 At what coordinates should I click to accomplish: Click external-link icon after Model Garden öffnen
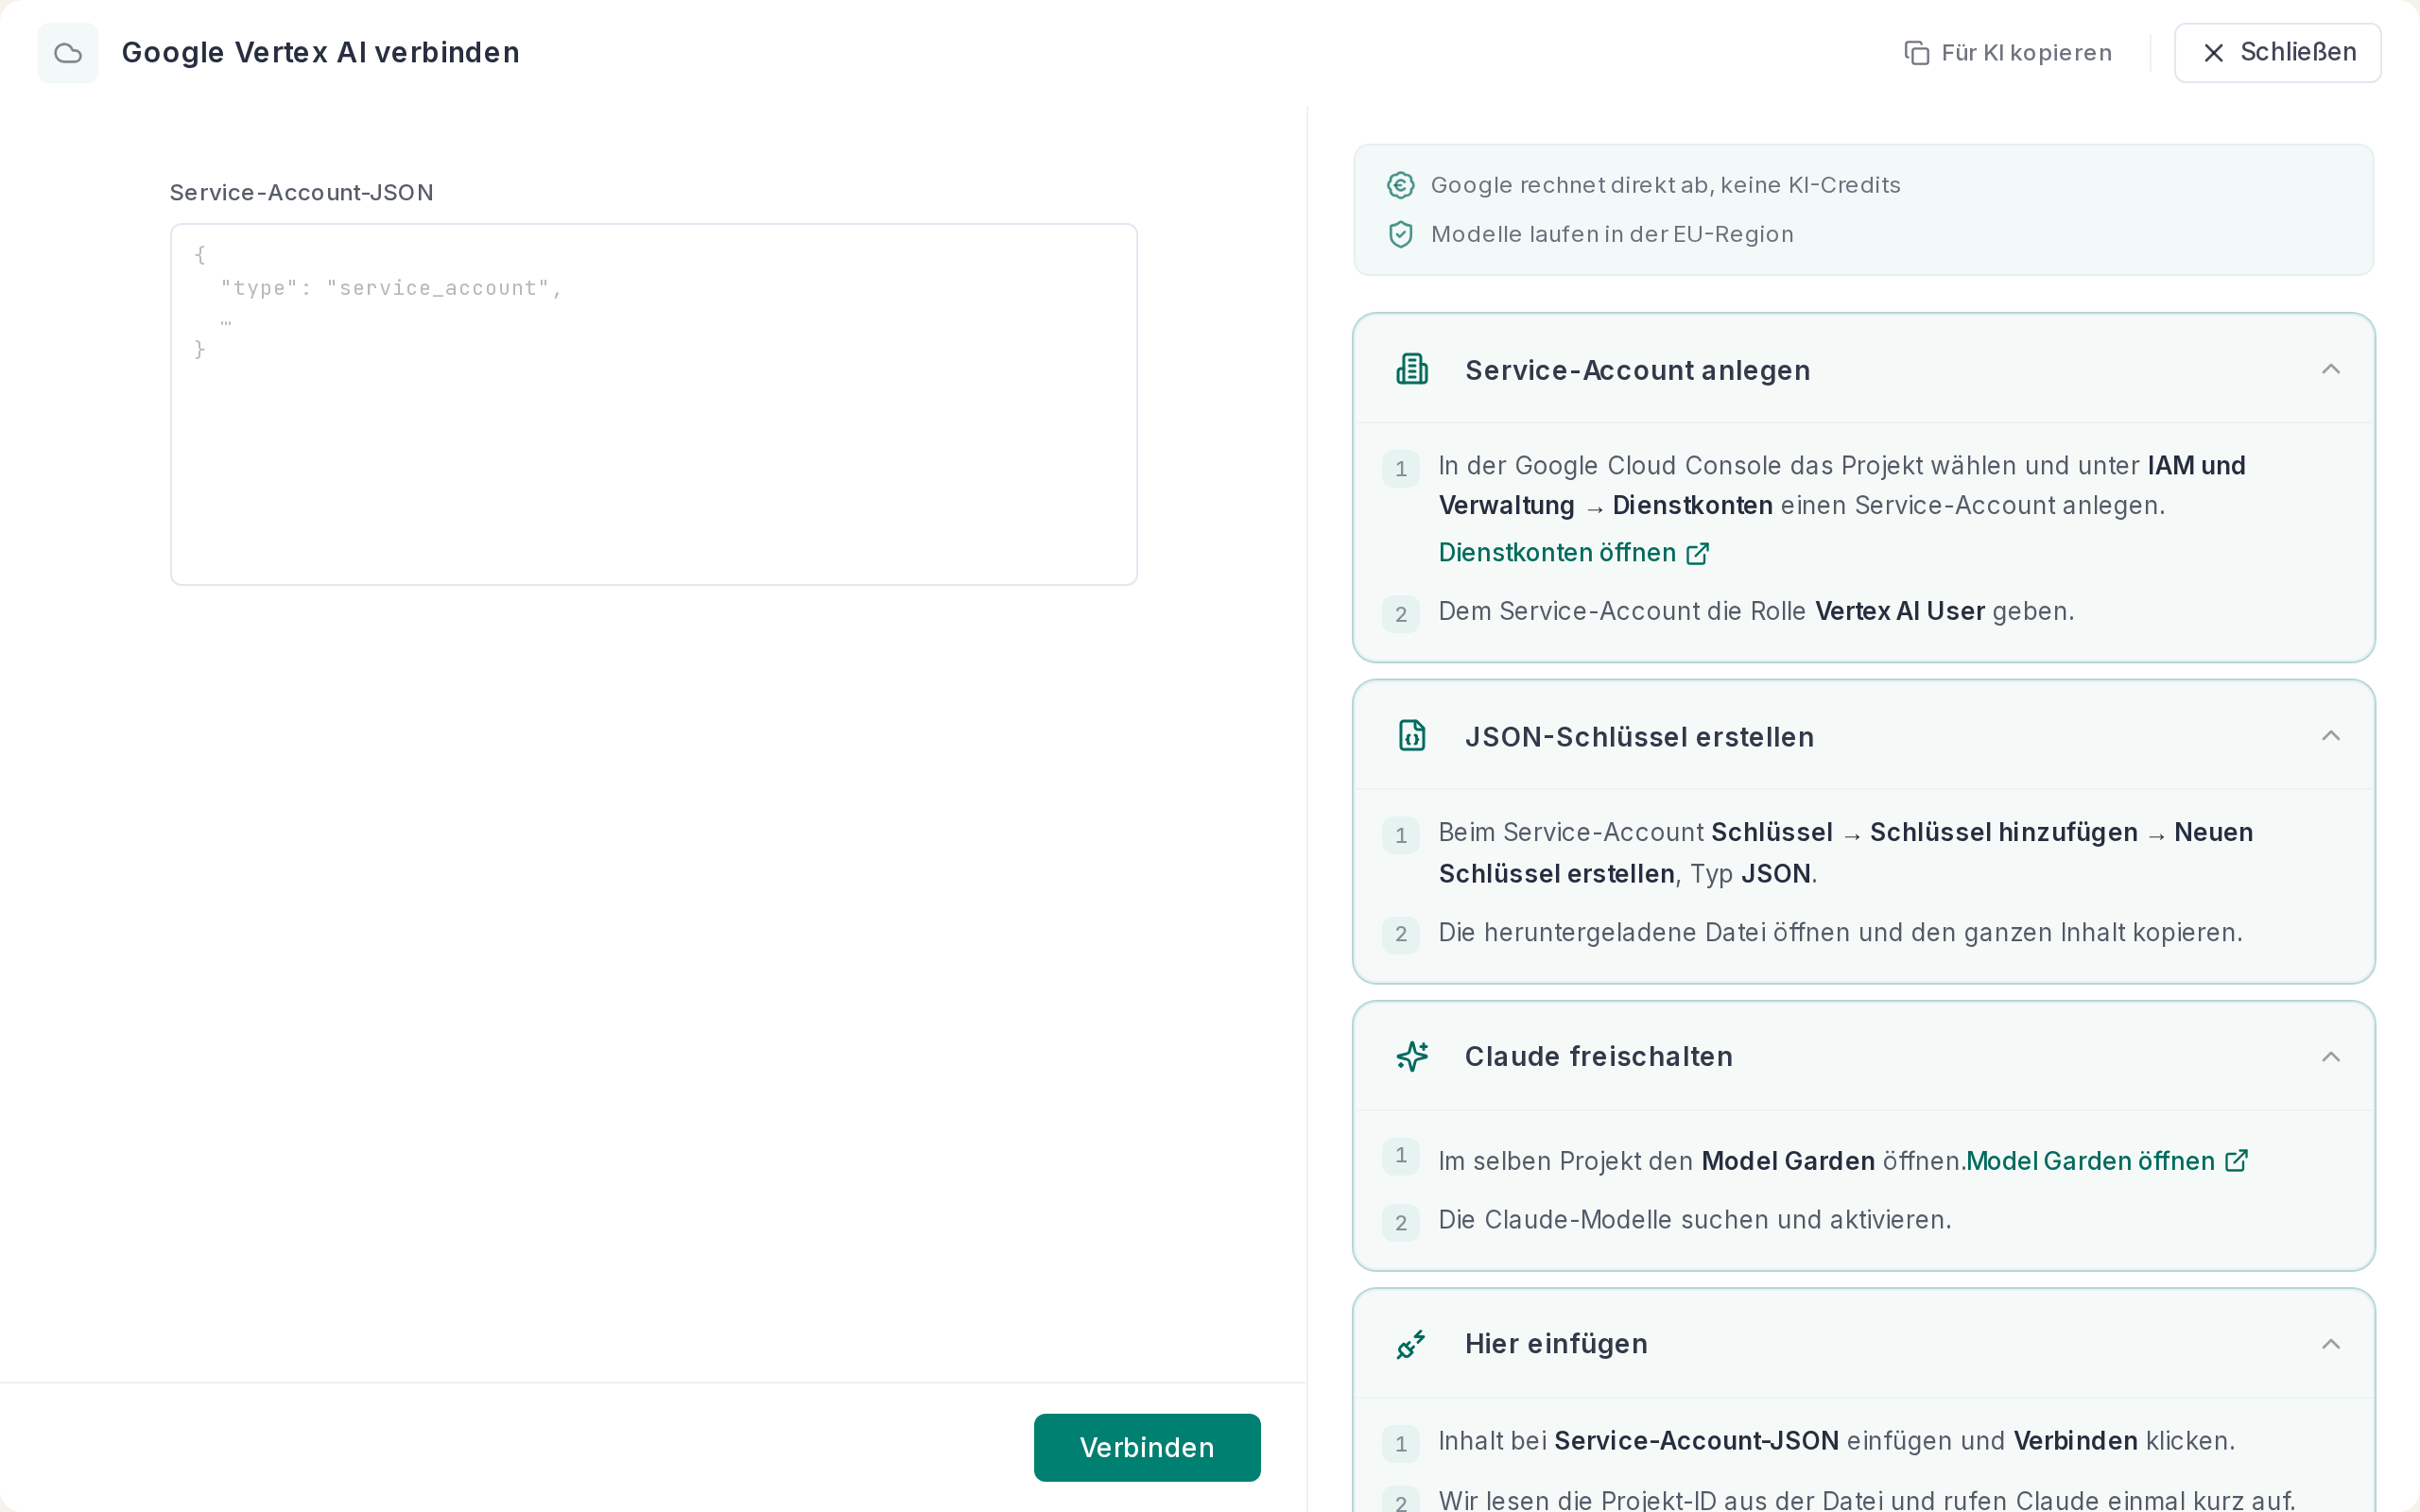(2237, 1161)
